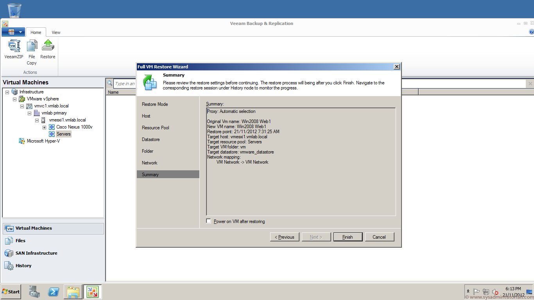Expand the Cisco Nexus 1000v node
Screen dimensions: 534x300
(x=44, y=127)
